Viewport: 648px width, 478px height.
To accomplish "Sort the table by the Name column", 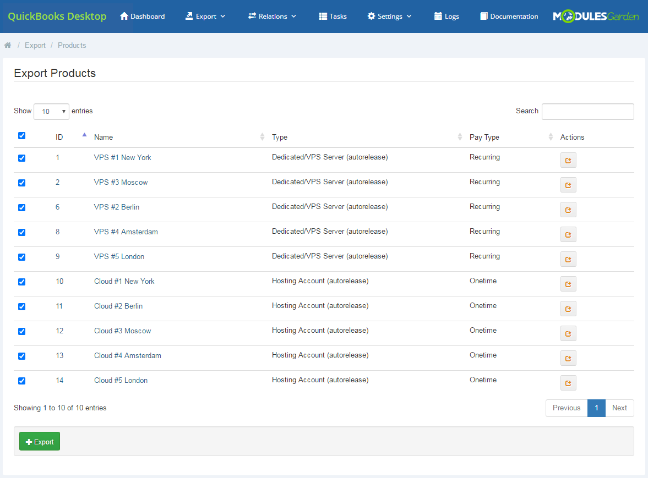I will [104, 137].
